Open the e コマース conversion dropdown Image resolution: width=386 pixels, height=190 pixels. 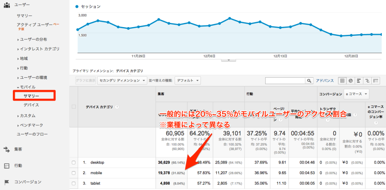point(355,93)
